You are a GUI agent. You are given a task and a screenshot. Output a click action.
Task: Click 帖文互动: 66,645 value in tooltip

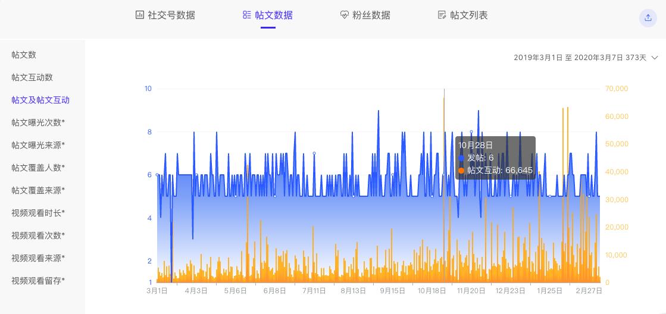tap(500, 171)
